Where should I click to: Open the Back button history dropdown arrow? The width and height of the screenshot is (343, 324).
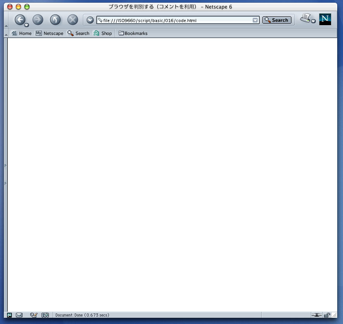click(27, 25)
